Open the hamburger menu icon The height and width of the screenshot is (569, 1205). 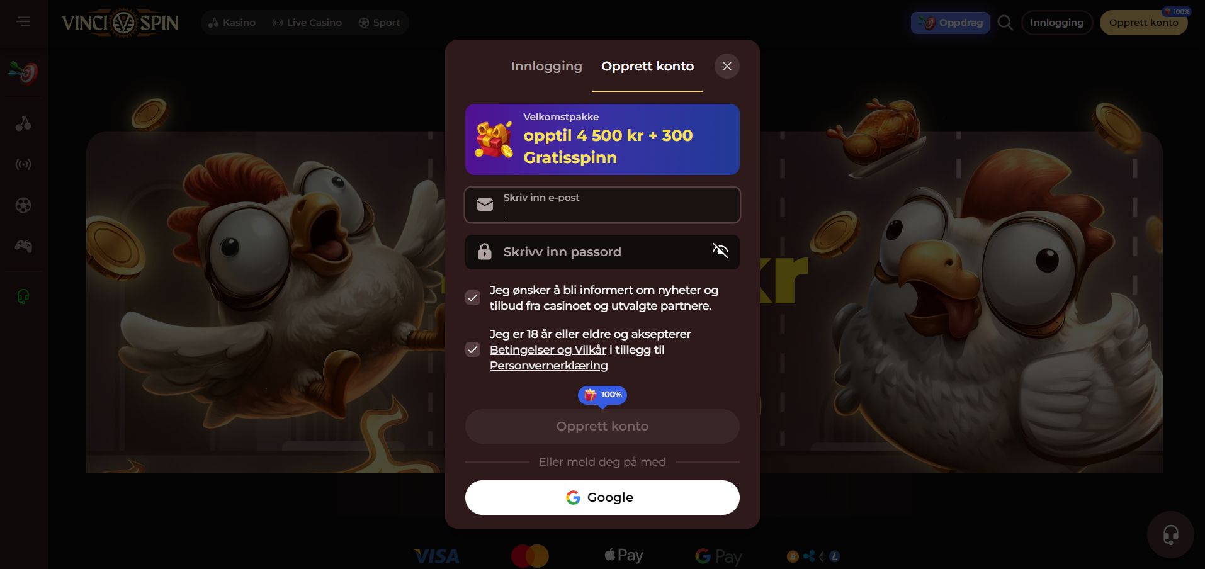23,22
